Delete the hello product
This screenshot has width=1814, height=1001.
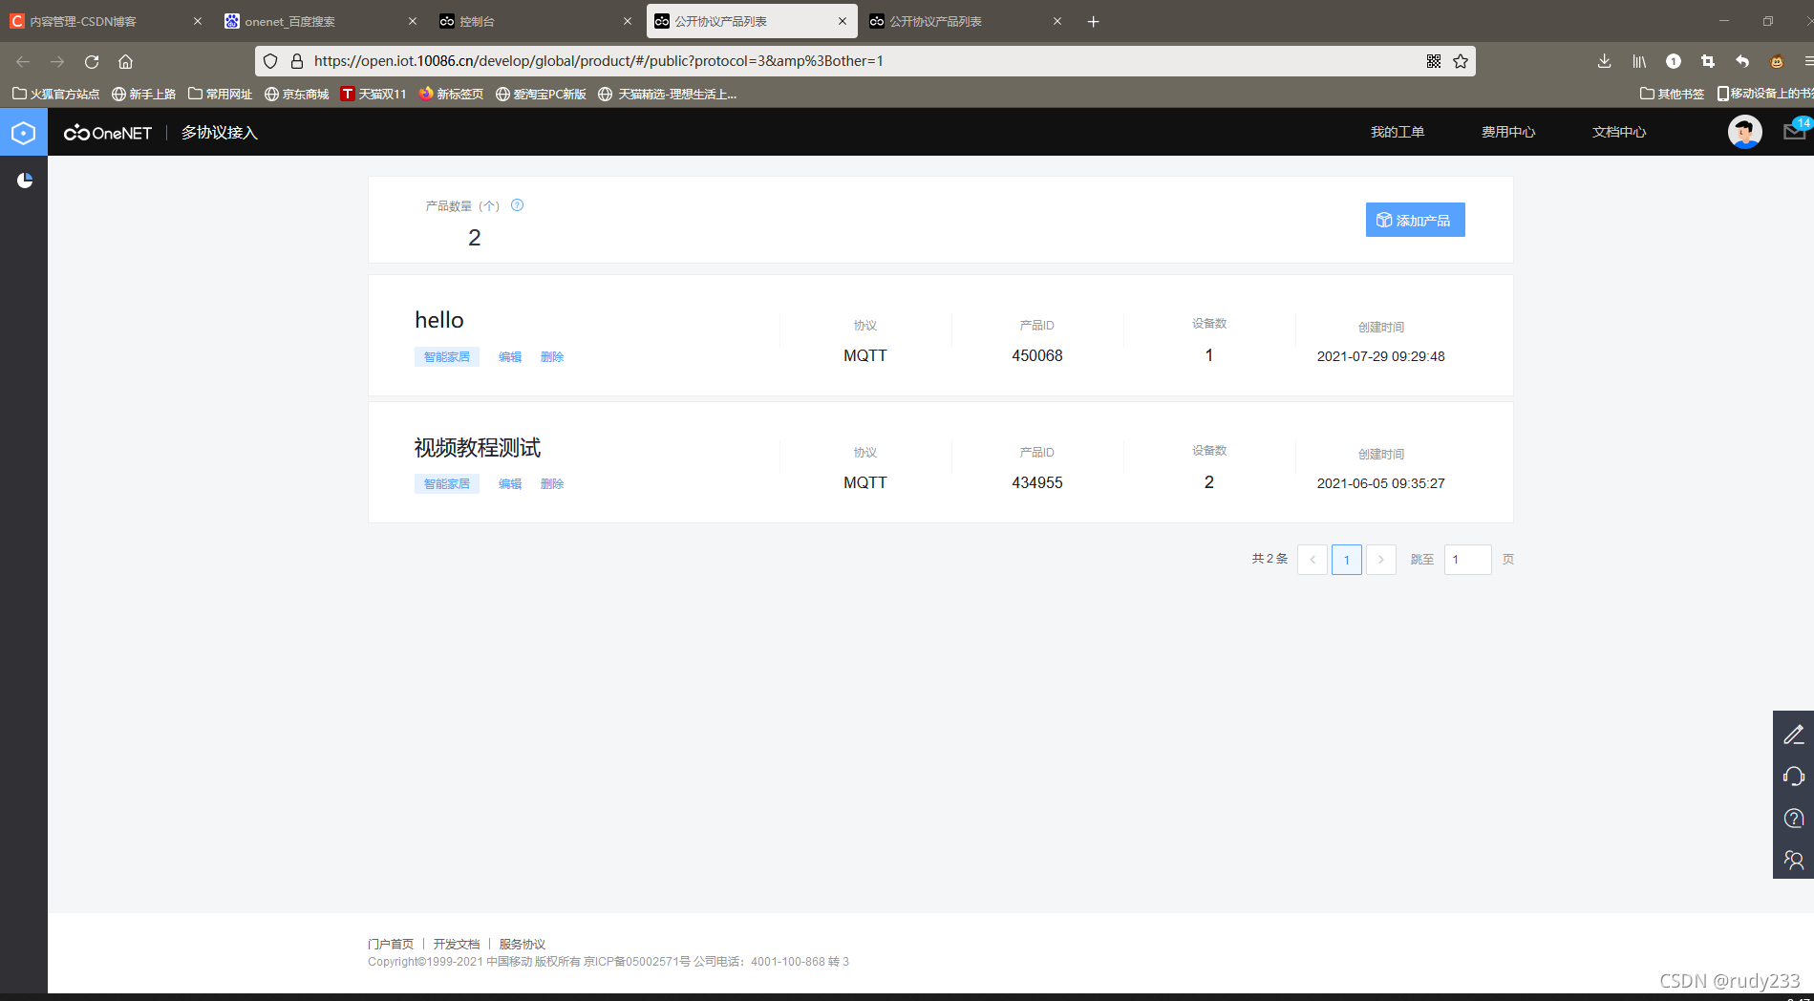pos(552,357)
